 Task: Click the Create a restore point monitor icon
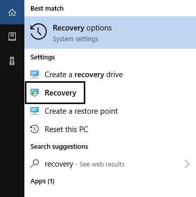(35, 111)
